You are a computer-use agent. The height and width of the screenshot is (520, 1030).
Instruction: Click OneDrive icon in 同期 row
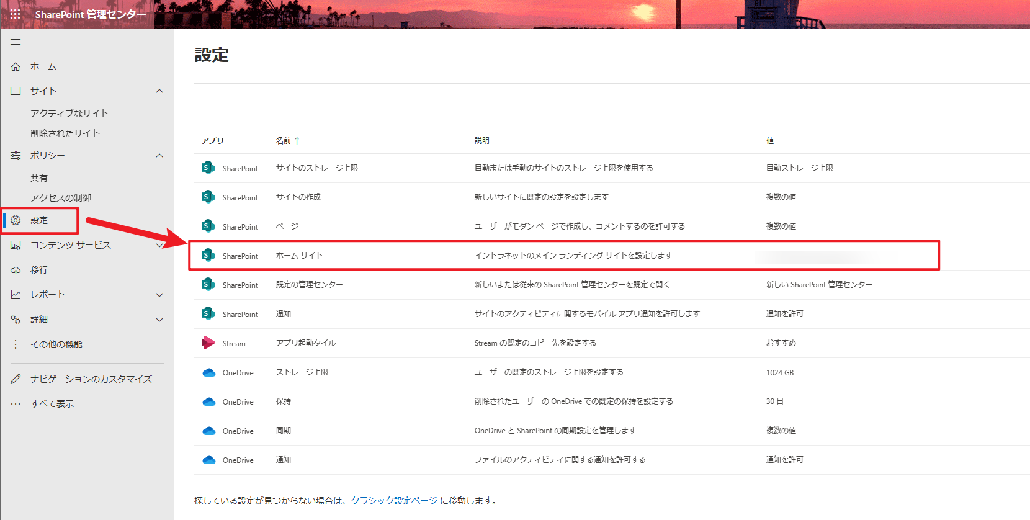point(208,431)
